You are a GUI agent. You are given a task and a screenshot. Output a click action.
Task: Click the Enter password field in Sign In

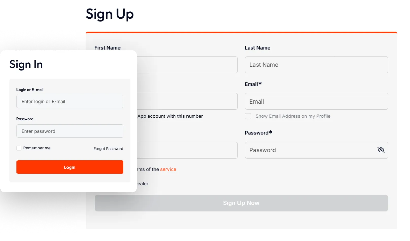(x=70, y=131)
